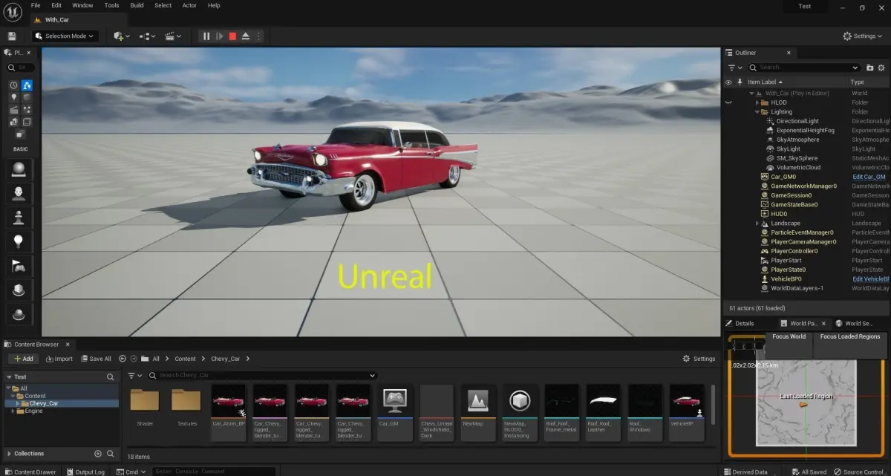Click the Outliner search field
This screenshot has width=891, height=476.
pyautogui.click(x=803, y=68)
